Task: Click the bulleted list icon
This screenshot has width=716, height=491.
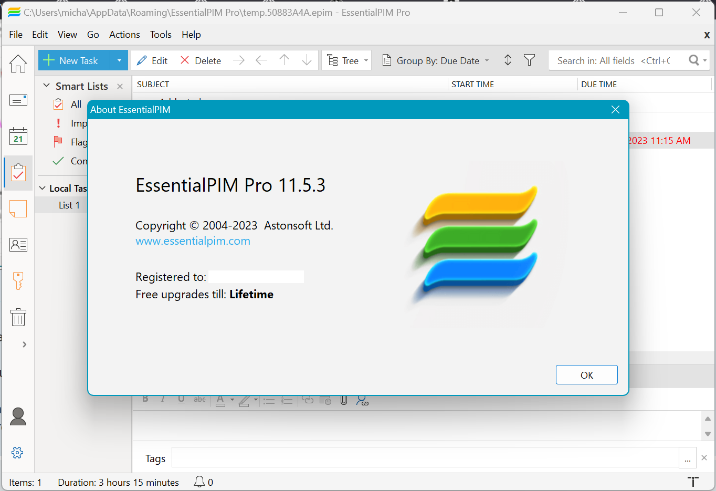Action: pos(269,401)
